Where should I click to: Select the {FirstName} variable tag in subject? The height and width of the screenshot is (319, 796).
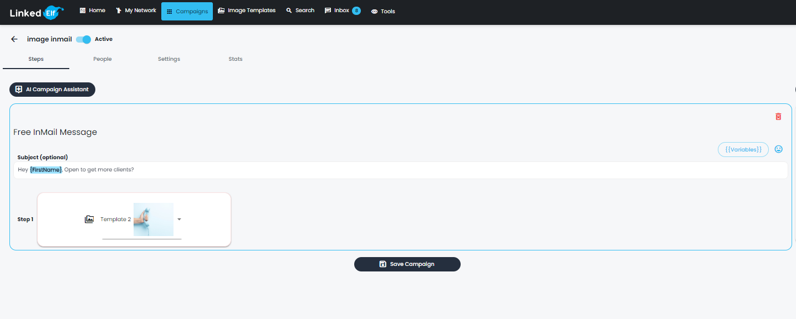click(46, 170)
